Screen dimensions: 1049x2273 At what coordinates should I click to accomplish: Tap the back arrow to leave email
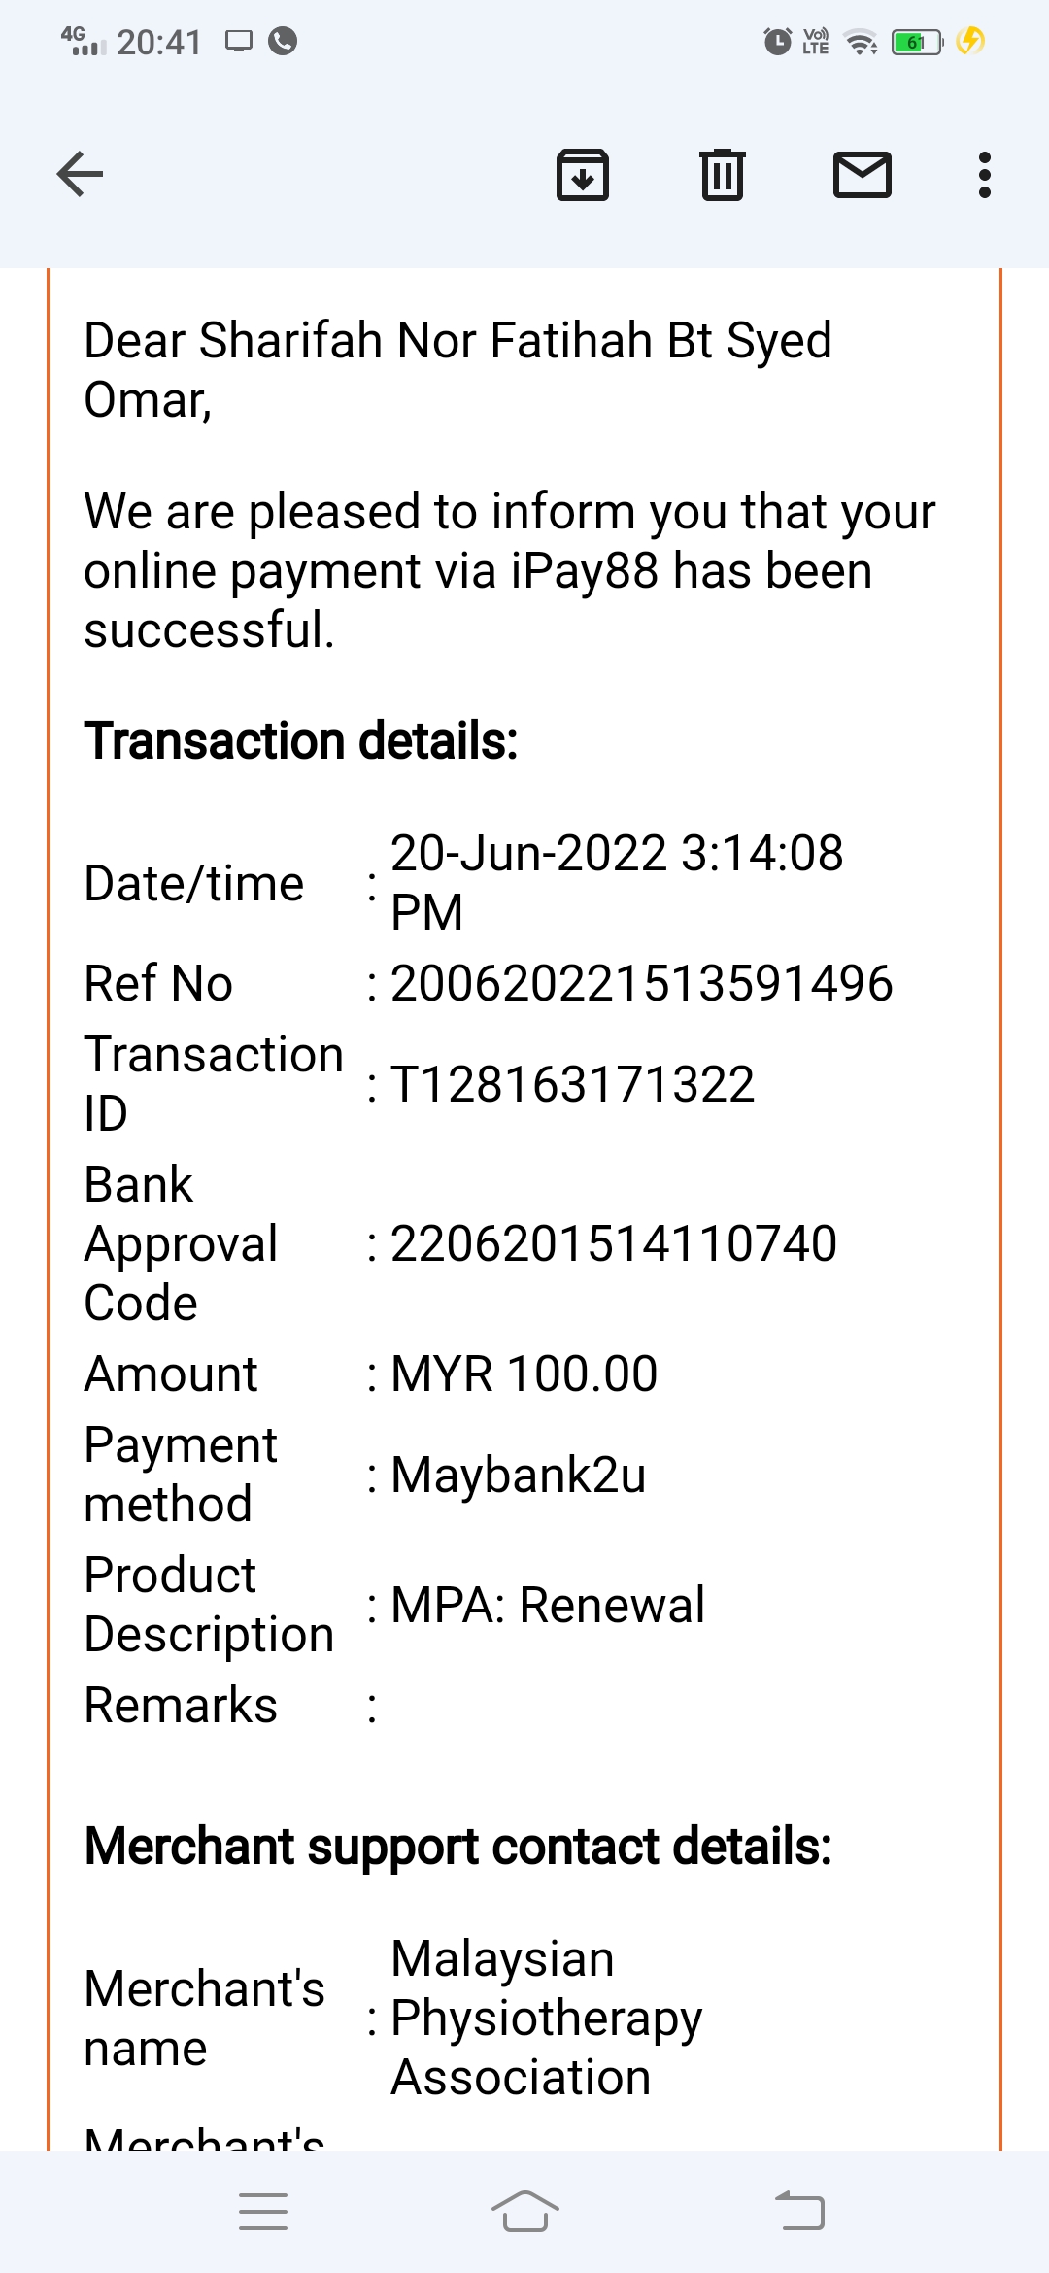(81, 175)
